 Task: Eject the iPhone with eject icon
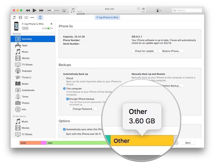point(51,24)
